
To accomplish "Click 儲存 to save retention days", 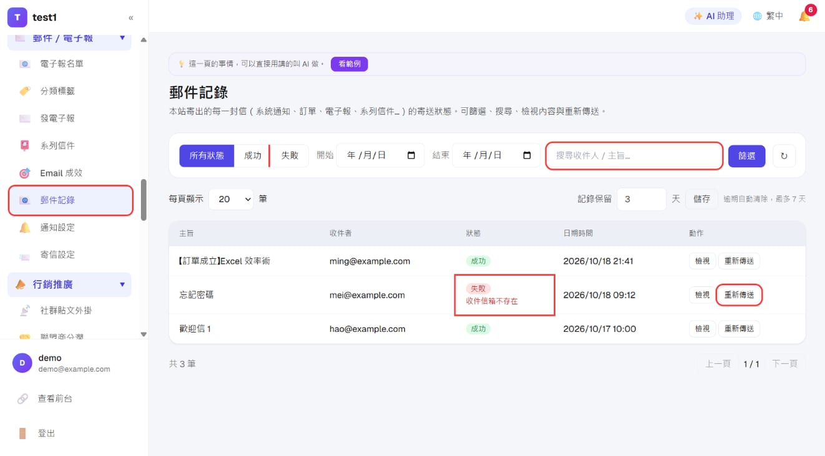I will [701, 199].
